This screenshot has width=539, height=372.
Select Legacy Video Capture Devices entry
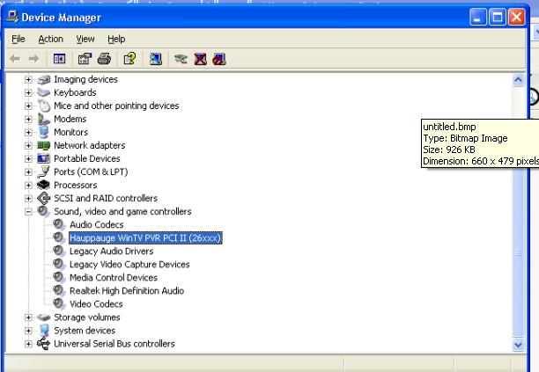129,265
